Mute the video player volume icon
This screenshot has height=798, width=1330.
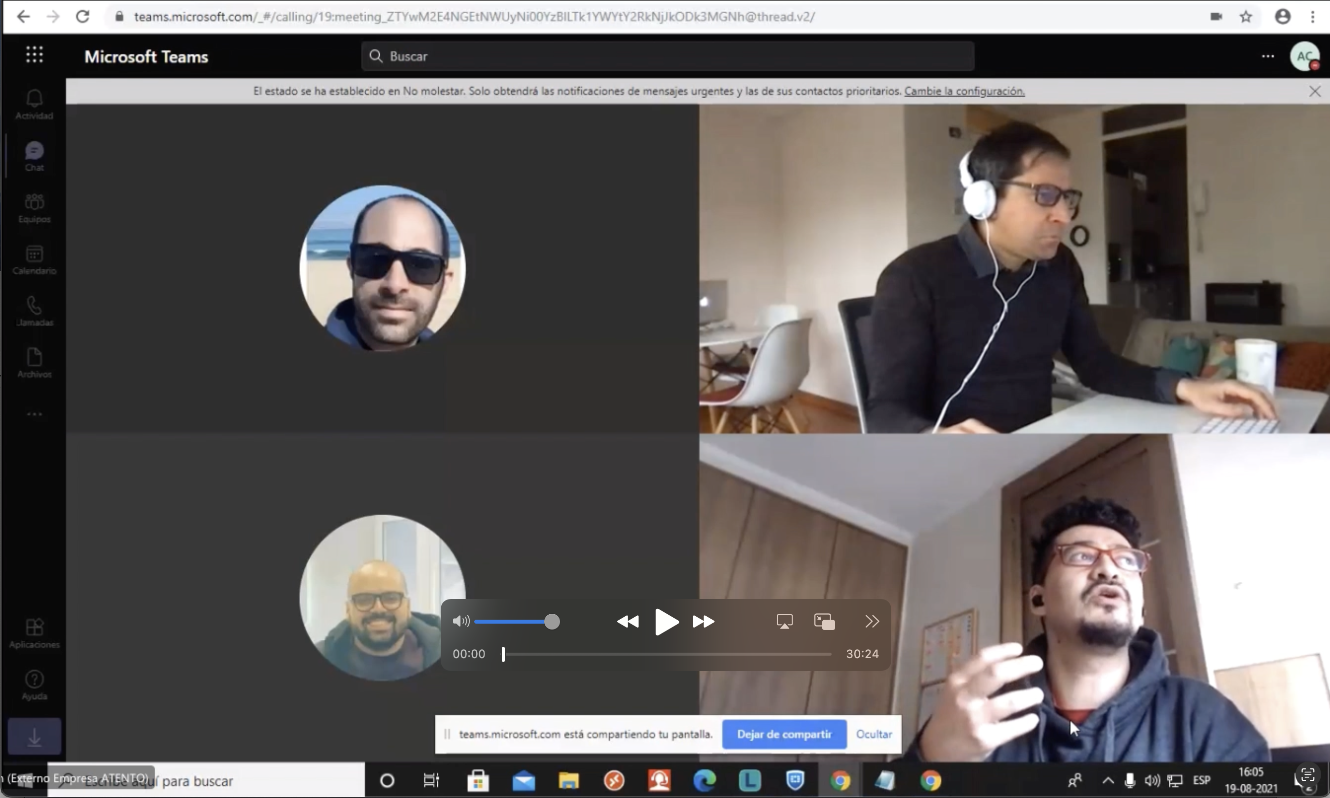coord(460,622)
